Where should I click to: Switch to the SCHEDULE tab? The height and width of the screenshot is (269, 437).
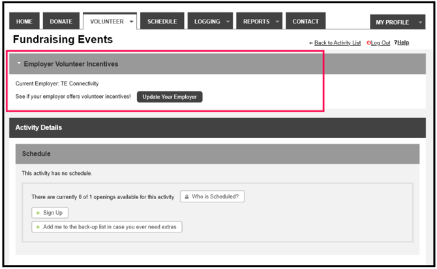click(162, 22)
